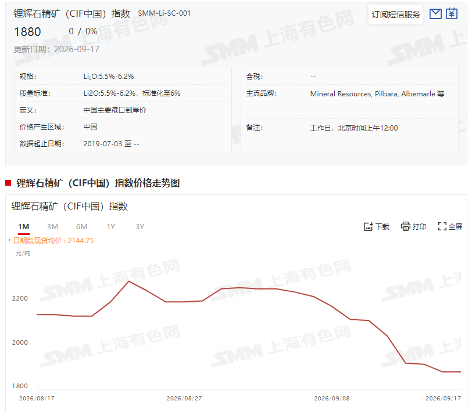Click the chart peak near 2300
Viewport: 472px width, 412px height.
click(129, 281)
